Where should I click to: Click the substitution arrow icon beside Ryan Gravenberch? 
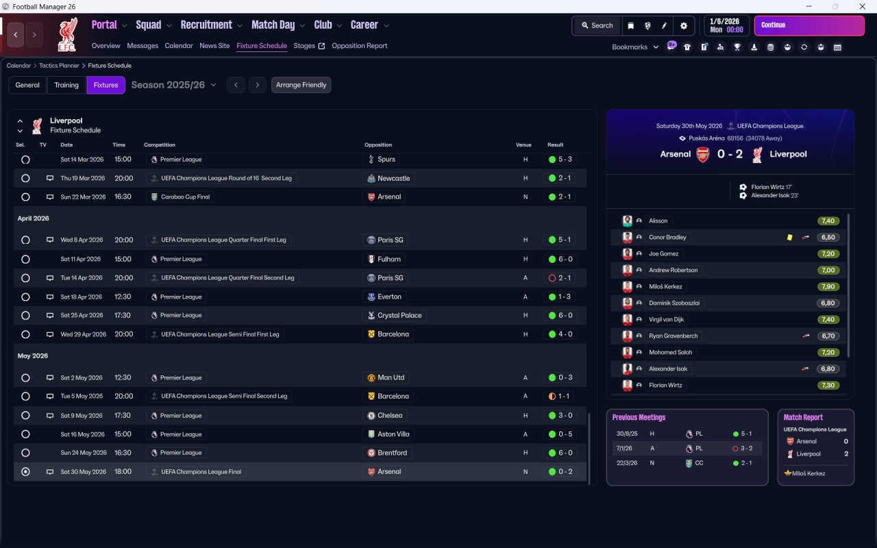806,336
